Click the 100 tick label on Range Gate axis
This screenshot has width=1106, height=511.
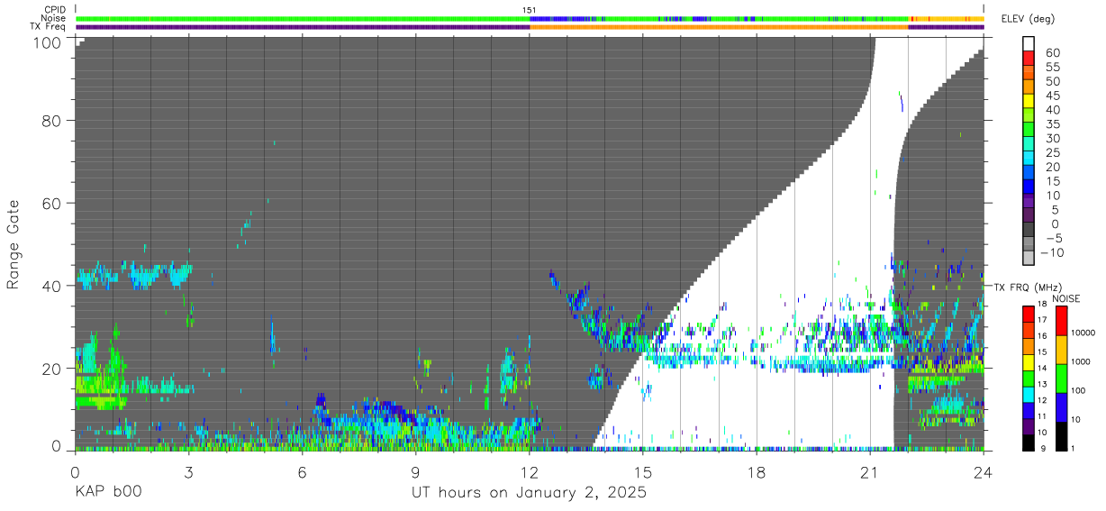(x=47, y=42)
